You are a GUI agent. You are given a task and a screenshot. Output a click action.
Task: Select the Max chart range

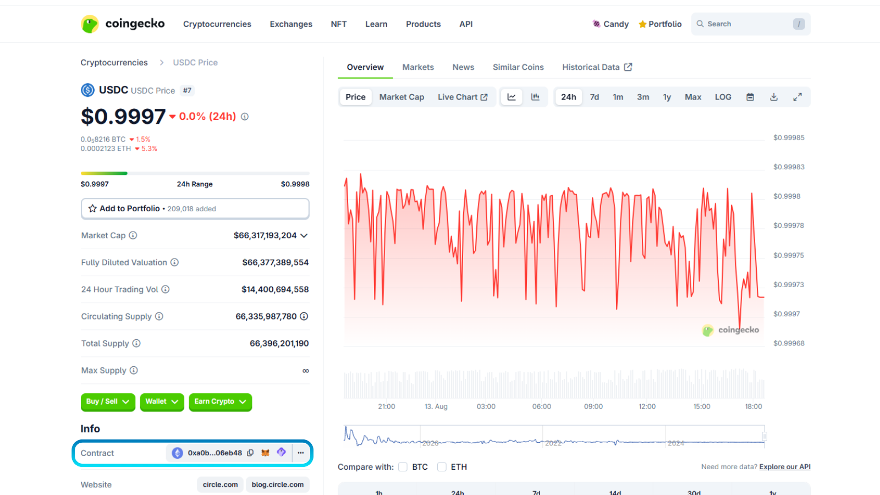693,97
